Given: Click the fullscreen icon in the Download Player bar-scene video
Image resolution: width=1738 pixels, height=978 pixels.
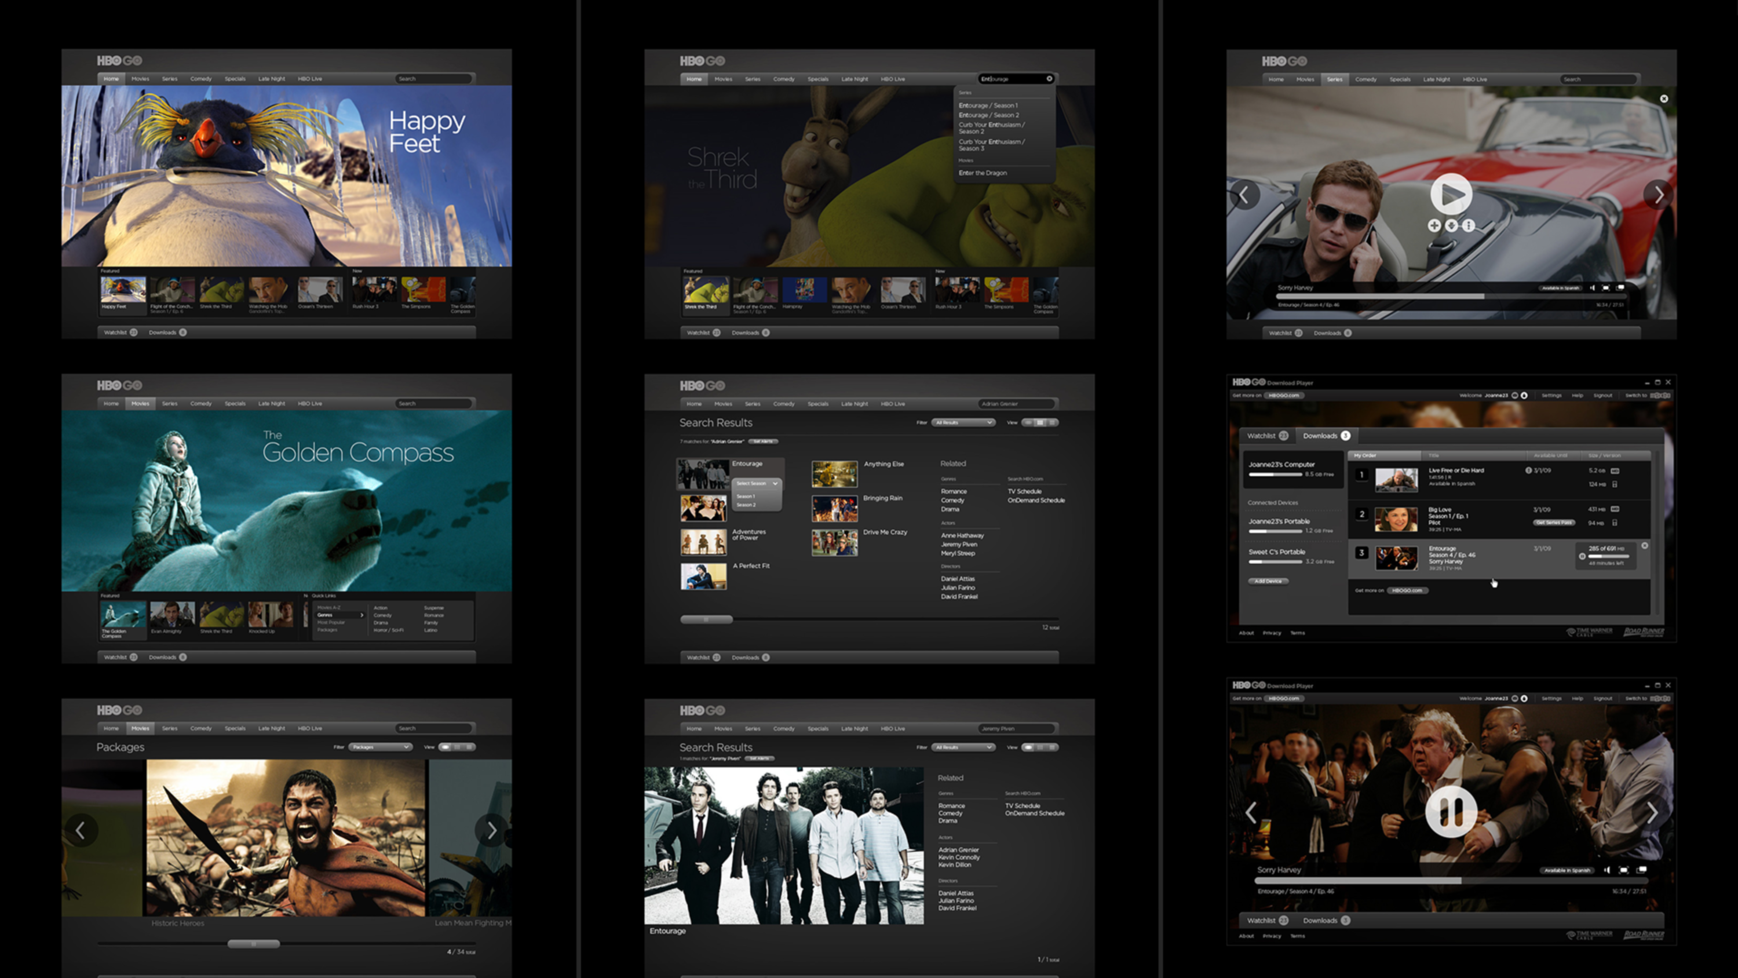Looking at the screenshot, I should (x=1624, y=870).
